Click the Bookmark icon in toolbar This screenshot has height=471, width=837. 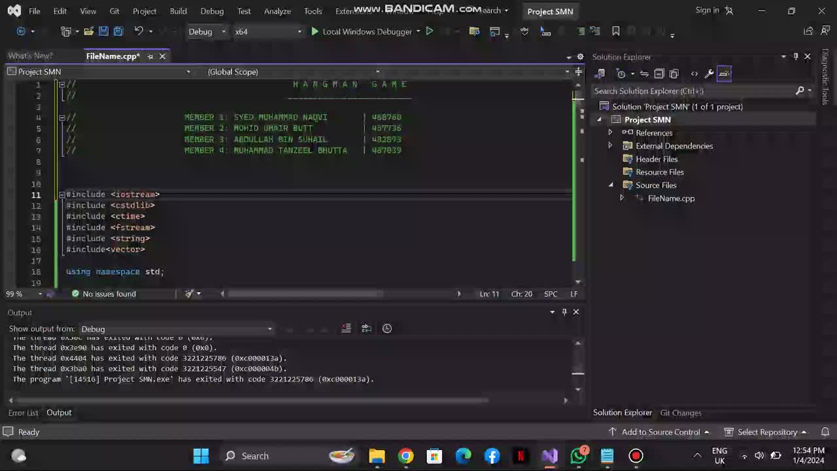(615, 31)
